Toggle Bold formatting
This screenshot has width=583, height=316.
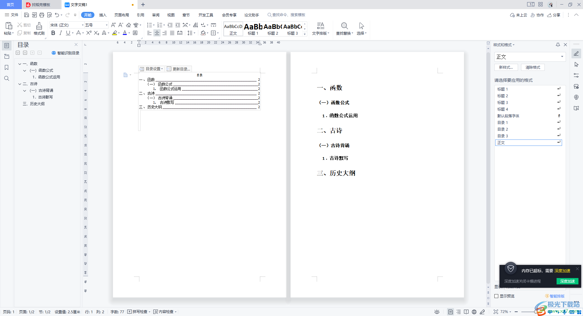(x=53, y=33)
